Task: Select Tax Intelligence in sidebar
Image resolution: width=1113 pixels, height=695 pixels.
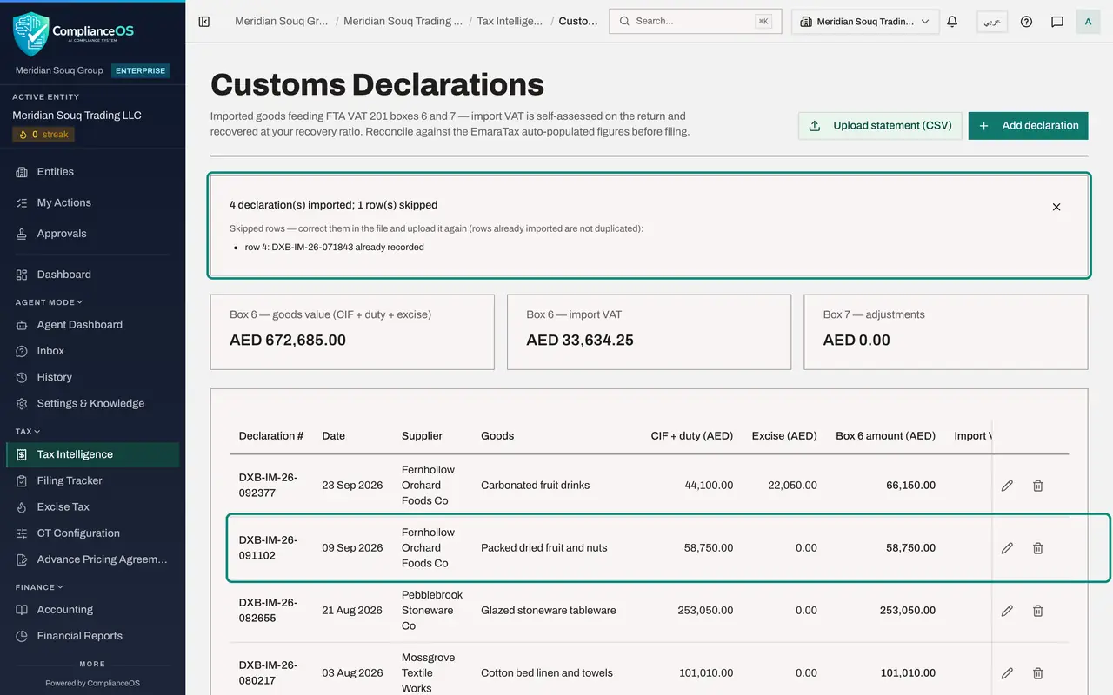Action: 92,454
